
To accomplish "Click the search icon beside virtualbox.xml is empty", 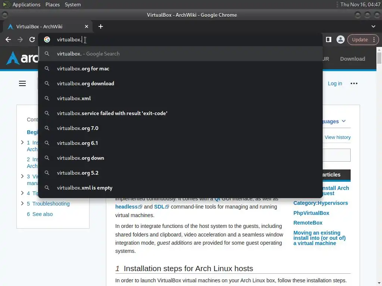I will (x=47, y=188).
